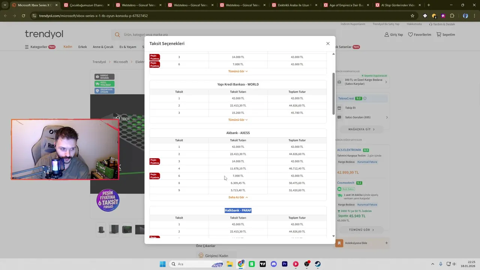Click the 45.780 TL total amount

click(x=297, y=113)
